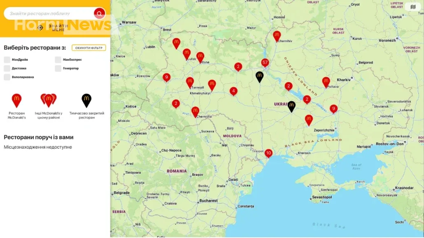Image resolution: width=424 pixels, height=238 pixels.
Task: Enable the Генератор filter checkbox
Action: tap(58, 68)
